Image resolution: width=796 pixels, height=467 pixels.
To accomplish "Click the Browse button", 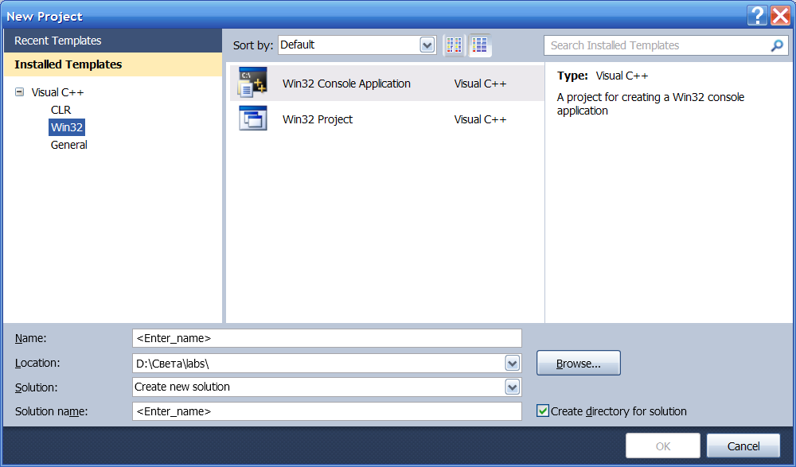I will pyautogui.click(x=578, y=363).
